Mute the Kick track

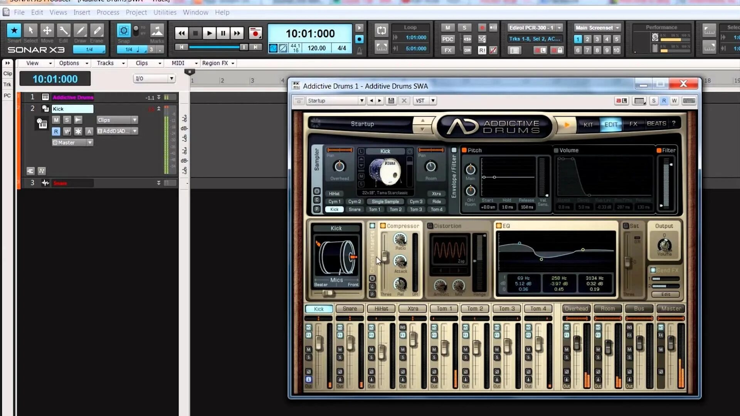tap(56, 120)
